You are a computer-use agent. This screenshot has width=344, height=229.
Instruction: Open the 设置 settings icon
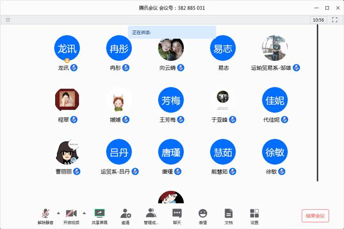(x=254, y=216)
